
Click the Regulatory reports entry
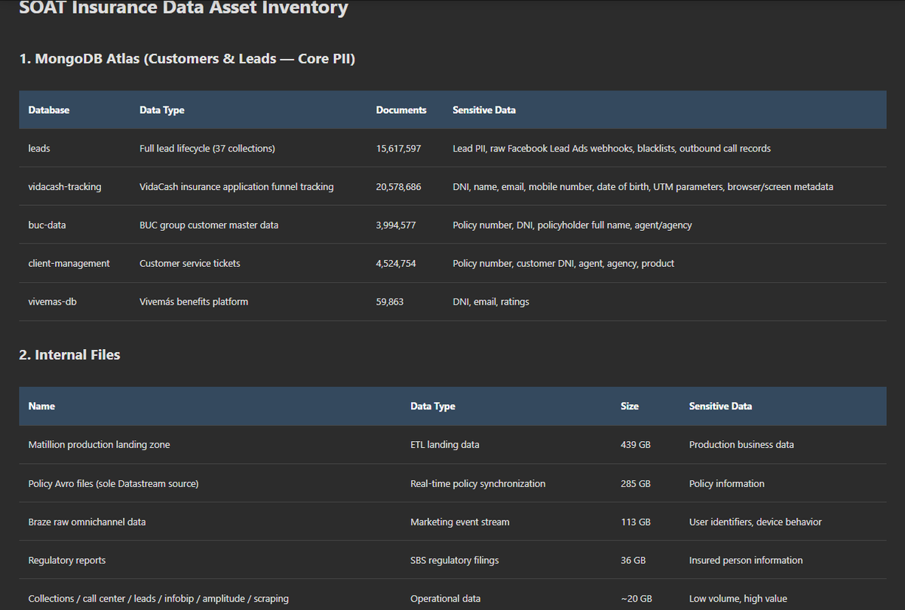[67, 560]
